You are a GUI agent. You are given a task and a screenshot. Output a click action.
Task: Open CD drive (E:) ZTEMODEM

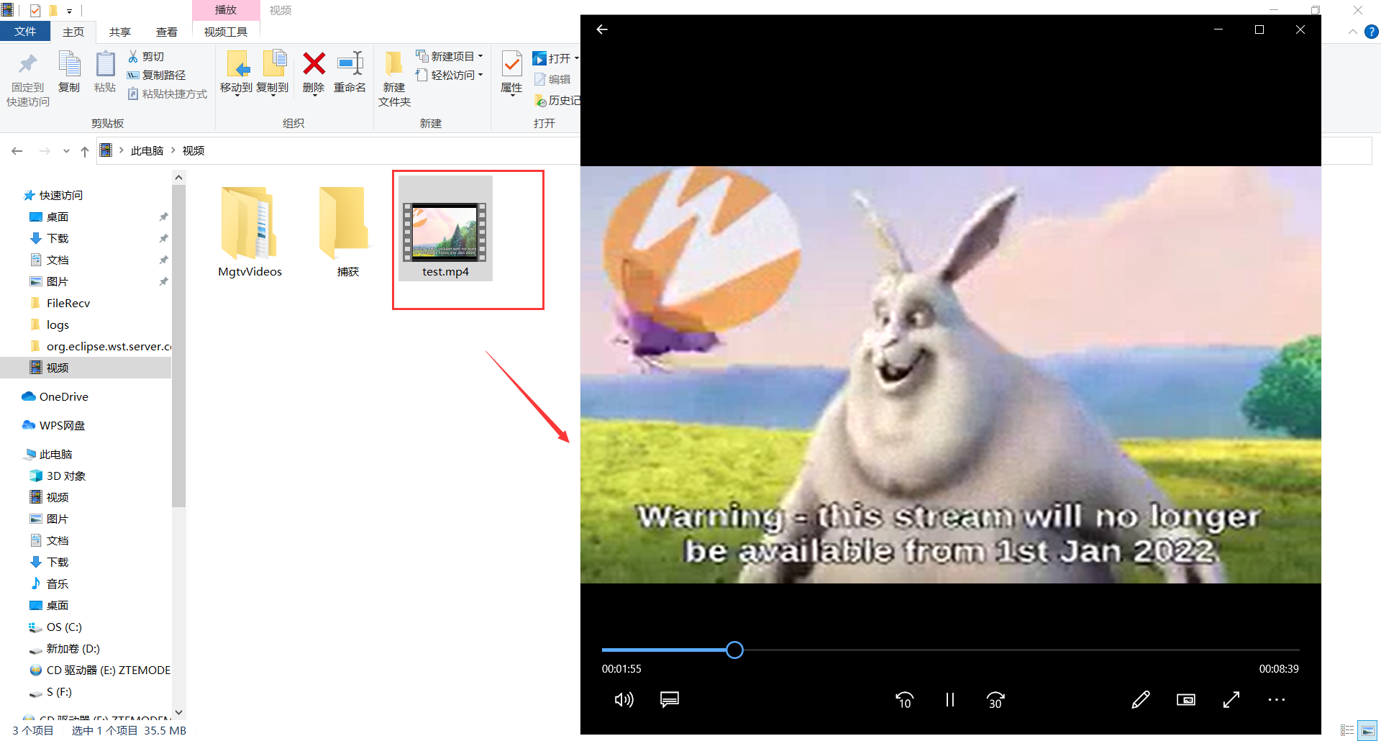108,670
